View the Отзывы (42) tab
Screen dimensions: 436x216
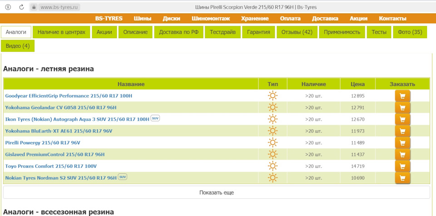coord(297,32)
